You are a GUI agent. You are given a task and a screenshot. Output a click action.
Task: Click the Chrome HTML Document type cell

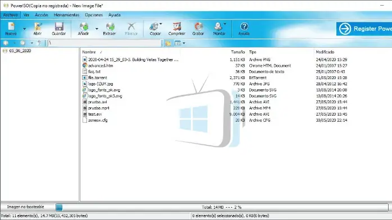pos(270,66)
